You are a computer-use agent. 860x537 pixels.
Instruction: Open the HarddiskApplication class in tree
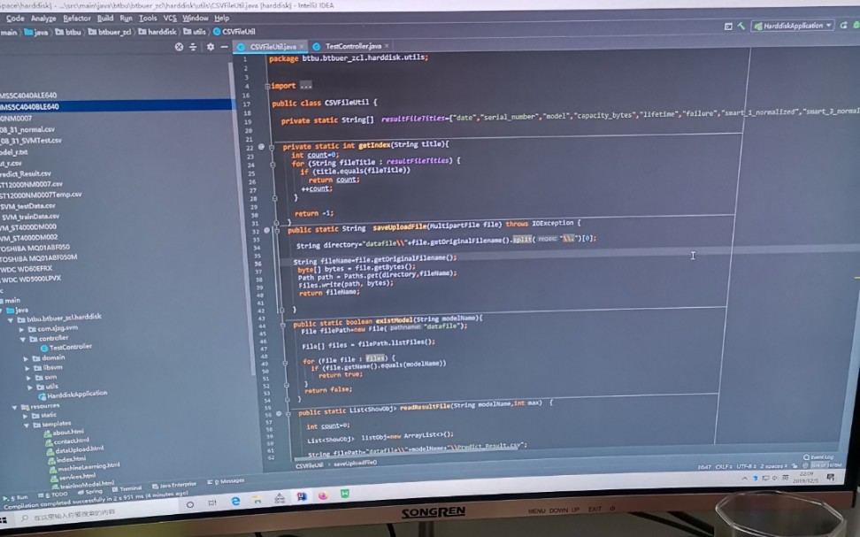click(73, 395)
